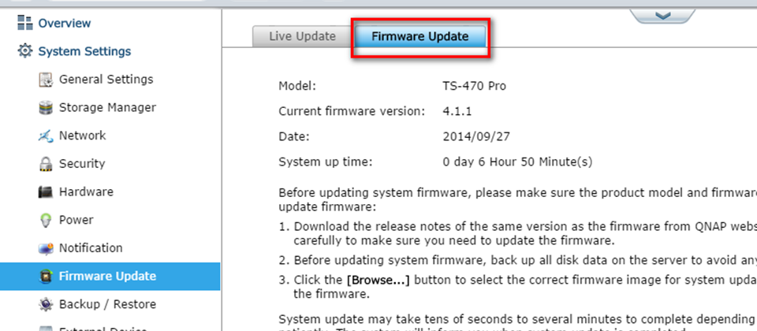Click the Storage Manager disk icon
Image resolution: width=757 pixels, height=331 pixels.
pos(46,108)
